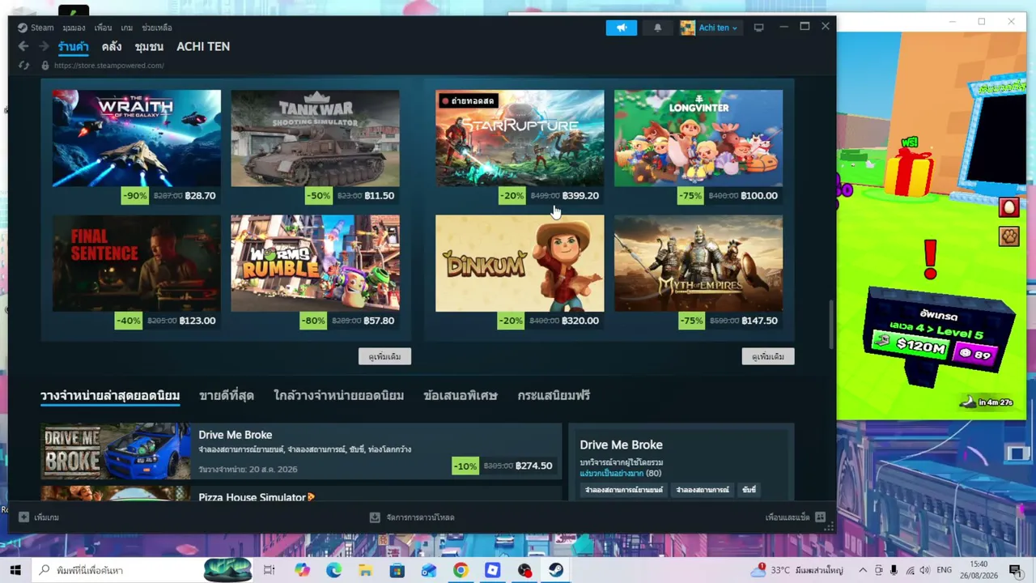
Task: Open Microsoft Store from the taskbar
Action: tap(397, 570)
